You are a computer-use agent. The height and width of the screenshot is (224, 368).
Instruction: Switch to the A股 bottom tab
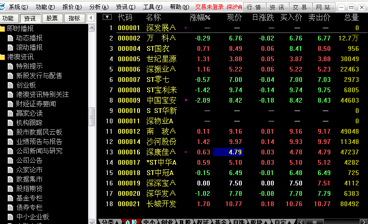point(131,222)
